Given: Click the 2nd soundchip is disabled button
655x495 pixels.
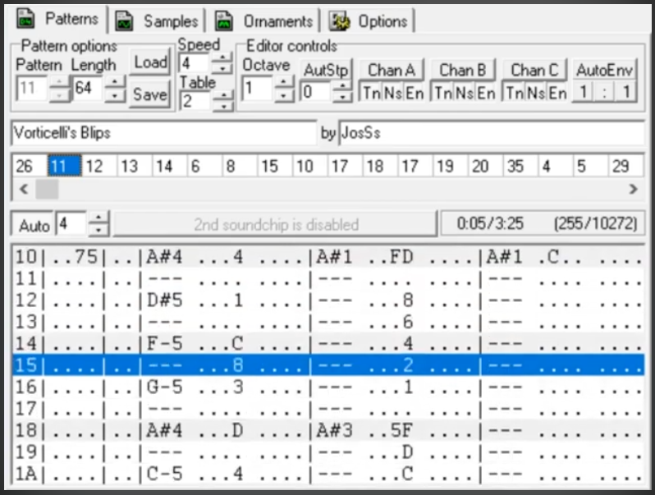Looking at the screenshot, I should [x=276, y=225].
